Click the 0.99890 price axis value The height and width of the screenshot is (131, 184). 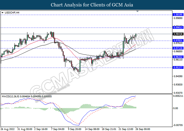pyautogui.click(x=178, y=18)
